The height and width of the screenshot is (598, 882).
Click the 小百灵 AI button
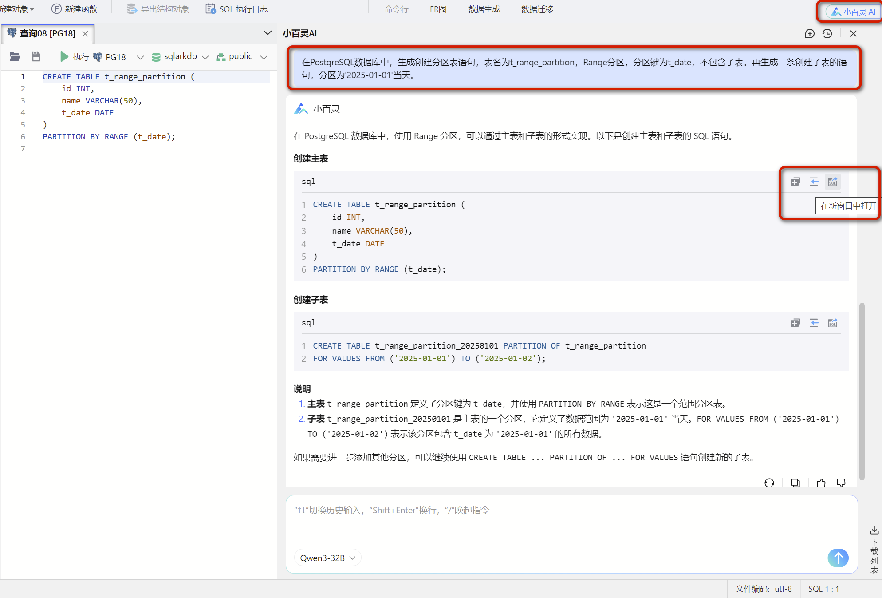pyautogui.click(x=853, y=12)
